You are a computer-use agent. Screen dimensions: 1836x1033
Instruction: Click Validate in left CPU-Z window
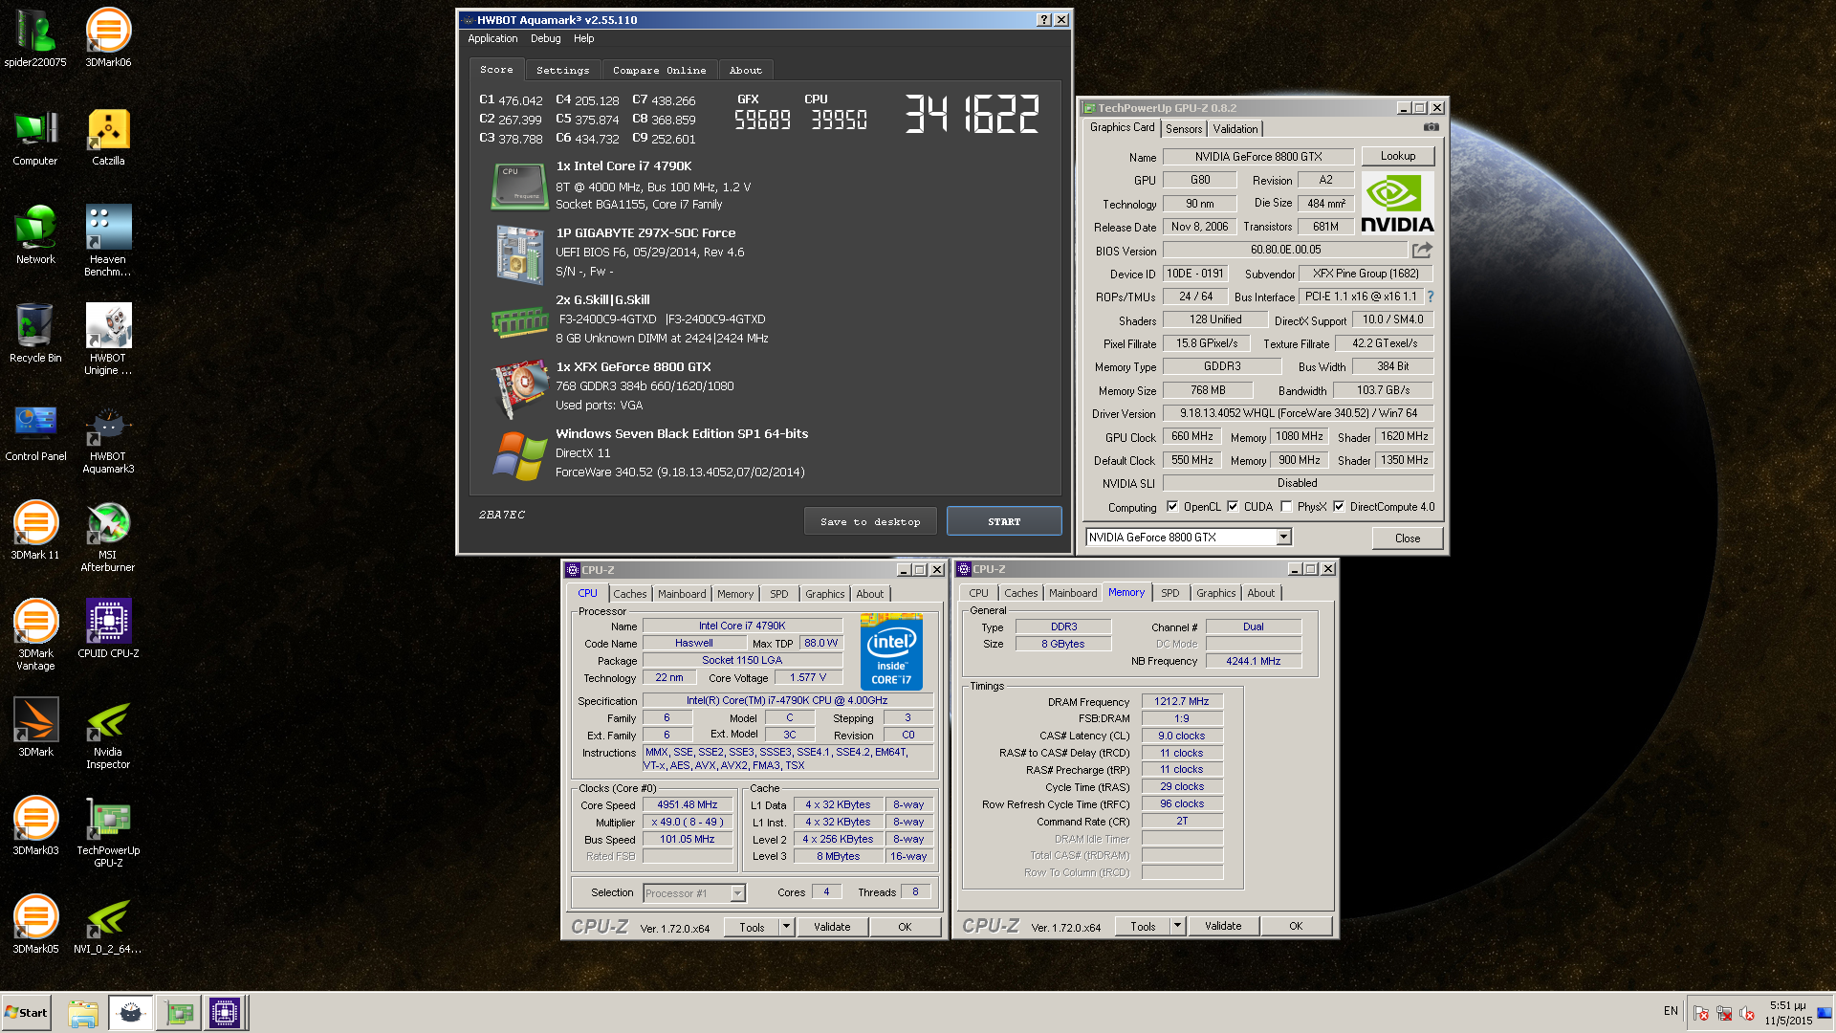click(832, 927)
